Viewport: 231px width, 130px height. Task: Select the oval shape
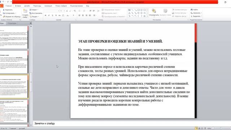pos(141,10)
